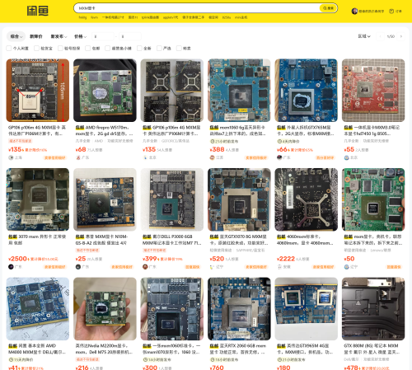Select the 新降价 sort tab
The height and width of the screenshot is (370, 412).
[x=36, y=36]
